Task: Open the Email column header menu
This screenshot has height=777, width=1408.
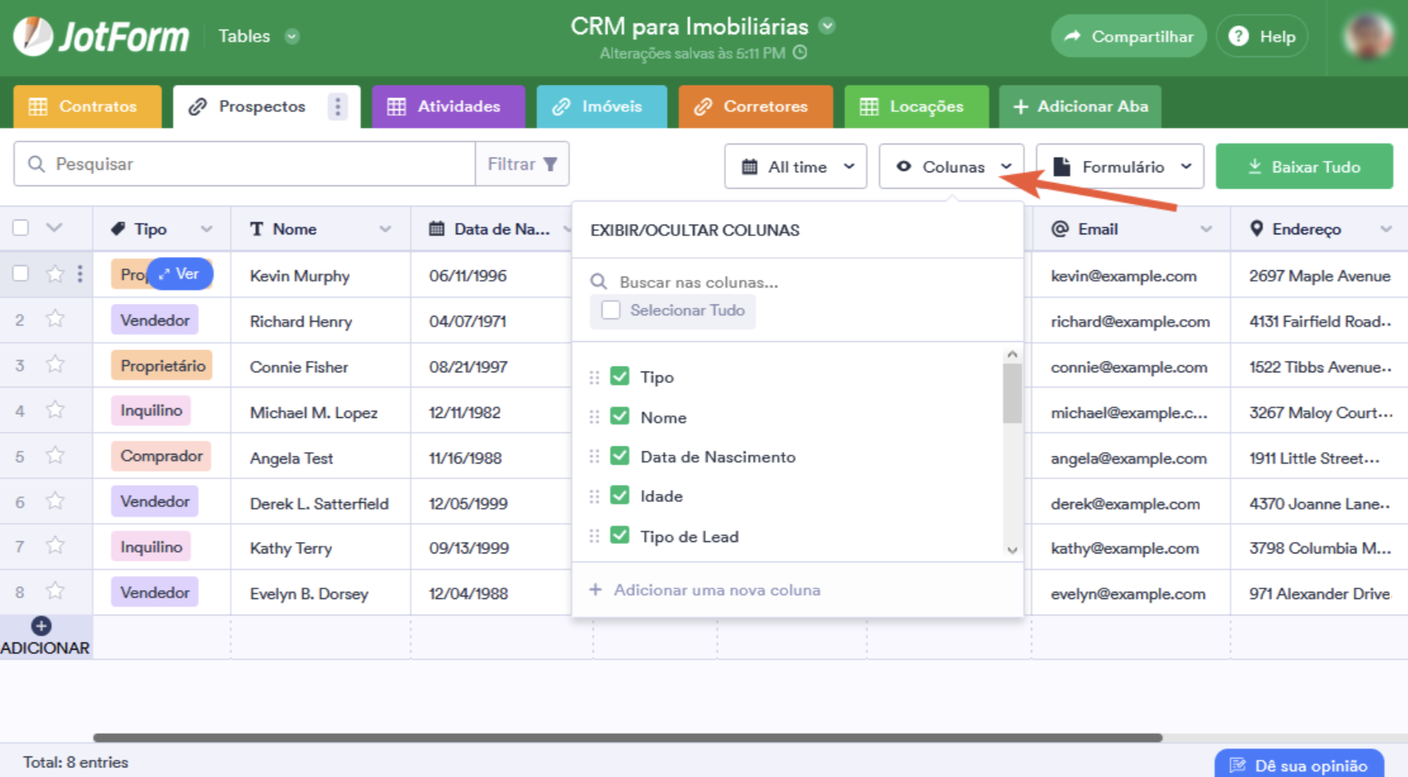Action: 1206,229
